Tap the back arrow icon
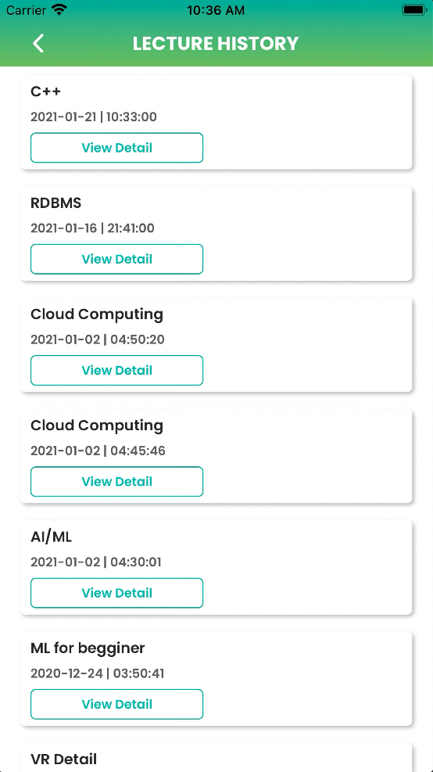This screenshot has height=772, width=433. click(38, 43)
